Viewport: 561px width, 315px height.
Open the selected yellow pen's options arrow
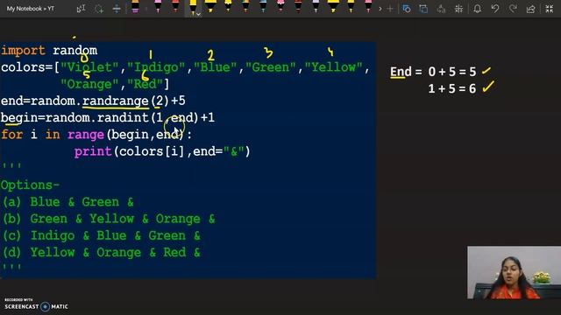pyautogui.click(x=199, y=14)
